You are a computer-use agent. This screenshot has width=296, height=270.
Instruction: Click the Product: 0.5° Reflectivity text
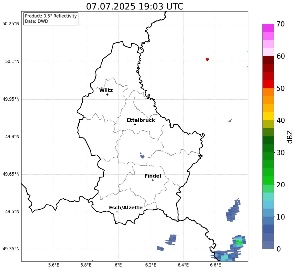[x=51, y=16]
